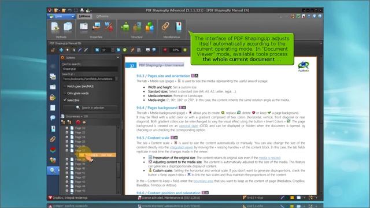The width and height of the screenshot is (370, 208).
Task: Zoom in with the green plus button
Action: click(185, 50)
